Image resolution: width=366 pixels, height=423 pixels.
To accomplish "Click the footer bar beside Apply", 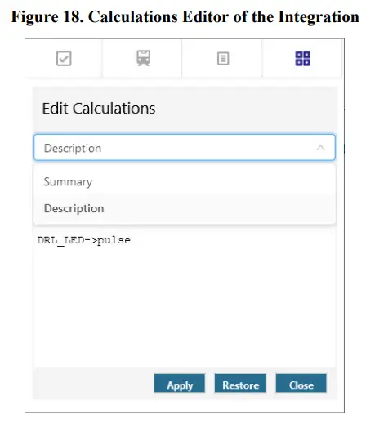I will [x=92, y=383].
